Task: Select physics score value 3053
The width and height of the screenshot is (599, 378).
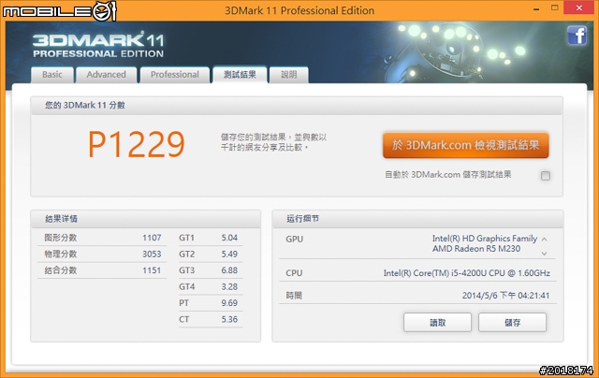Action: pos(152,254)
